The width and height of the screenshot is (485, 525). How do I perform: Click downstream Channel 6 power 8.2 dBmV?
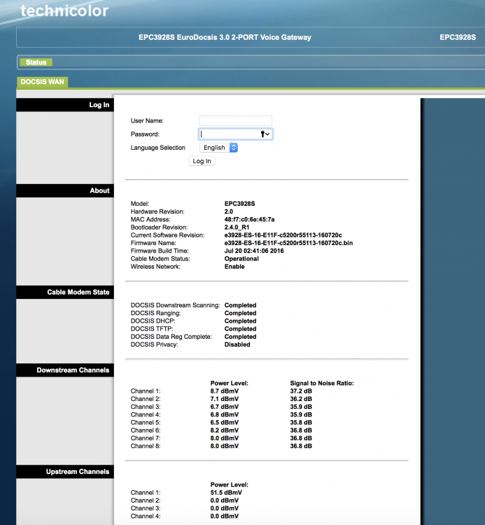pos(225,430)
